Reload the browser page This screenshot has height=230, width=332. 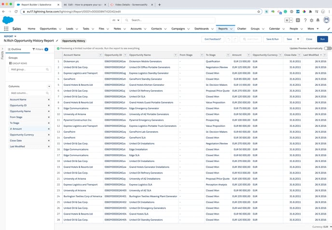[x=16, y=12]
